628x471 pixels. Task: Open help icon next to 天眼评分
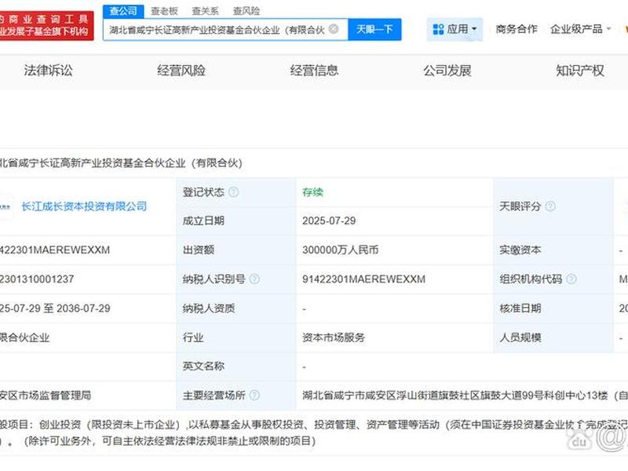(551, 206)
